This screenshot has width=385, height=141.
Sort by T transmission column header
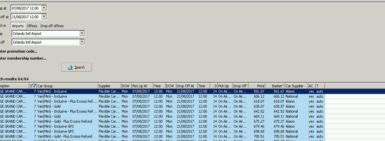point(320,86)
